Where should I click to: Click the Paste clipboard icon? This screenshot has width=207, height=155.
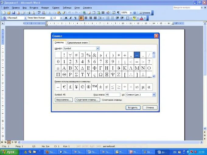tap(59, 13)
